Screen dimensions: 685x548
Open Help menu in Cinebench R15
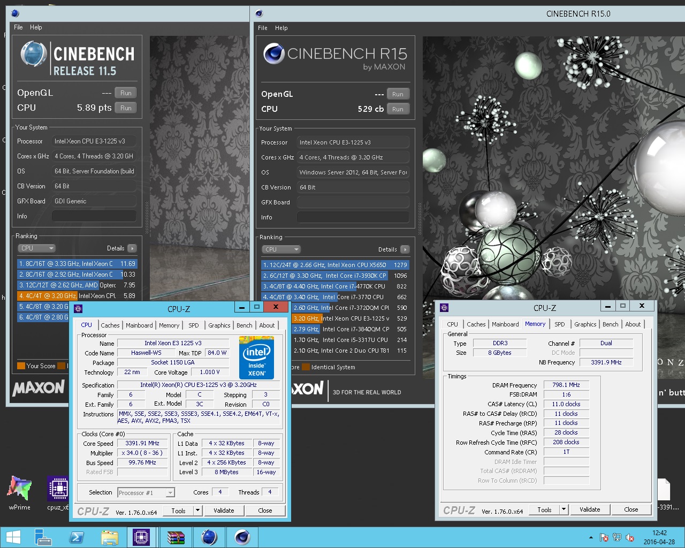click(x=281, y=28)
